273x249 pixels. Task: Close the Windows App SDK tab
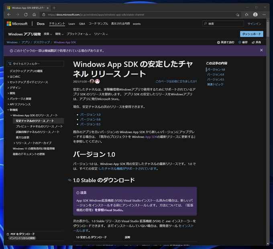(47, 8)
